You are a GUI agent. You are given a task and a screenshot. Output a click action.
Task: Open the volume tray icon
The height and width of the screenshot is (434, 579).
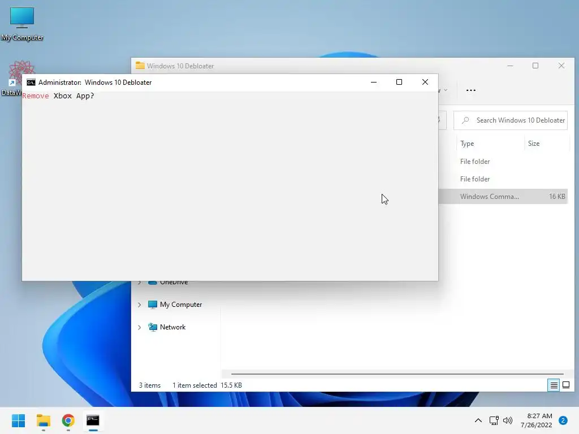coord(508,420)
